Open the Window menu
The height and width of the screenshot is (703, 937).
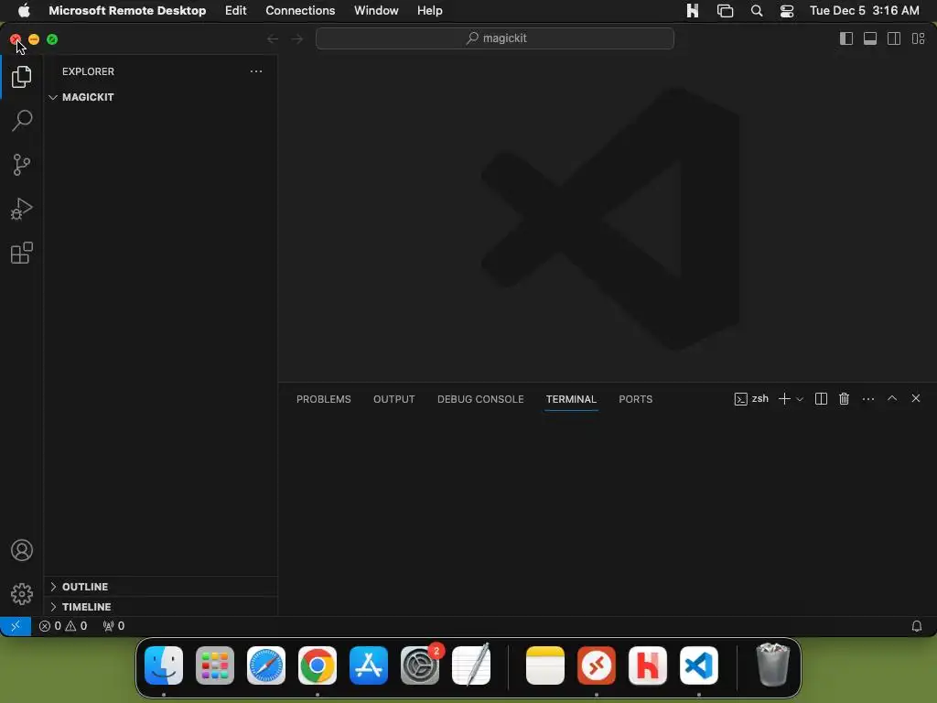[376, 11]
